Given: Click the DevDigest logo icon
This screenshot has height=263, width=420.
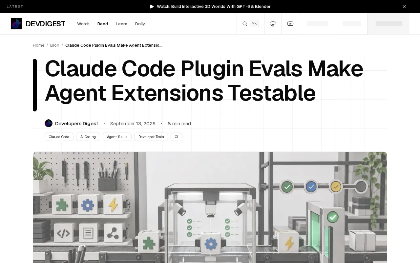Looking at the screenshot, I should coord(16,24).
